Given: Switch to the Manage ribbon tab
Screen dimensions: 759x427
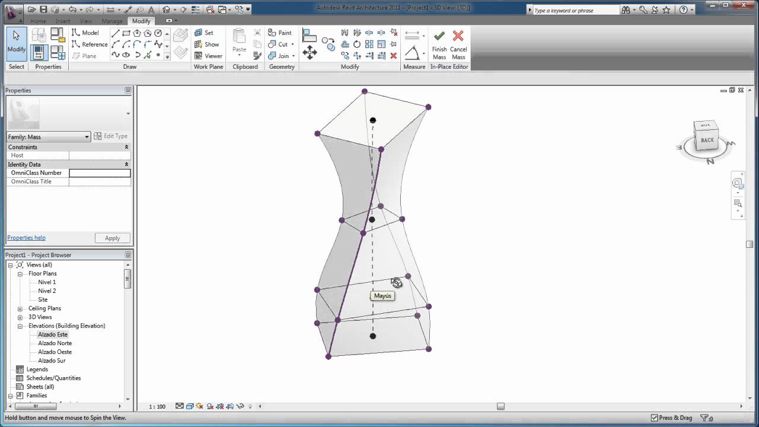Looking at the screenshot, I should pyautogui.click(x=111, y=21).
